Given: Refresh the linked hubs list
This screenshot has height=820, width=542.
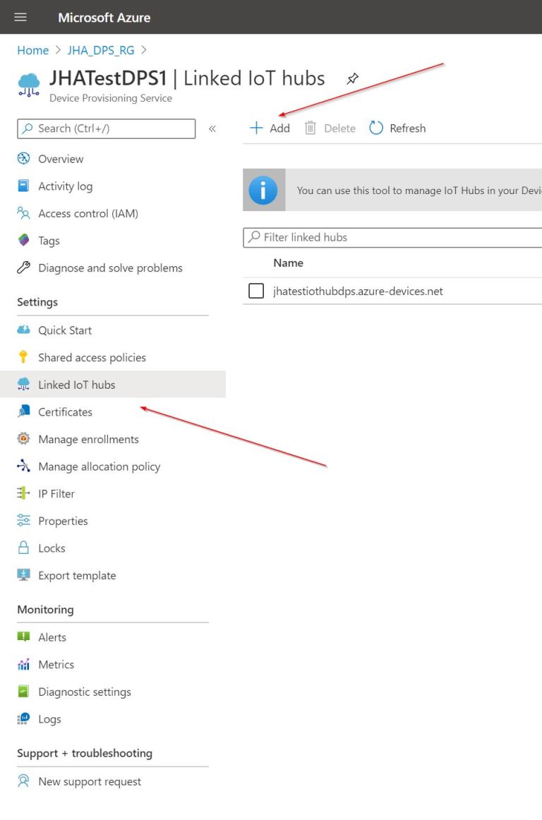Looking at the screenshot, I should pos(397,128).
